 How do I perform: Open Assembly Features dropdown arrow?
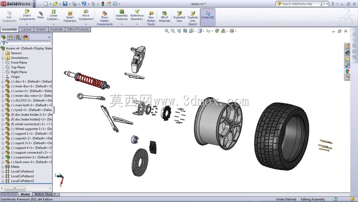click(x=122, y=24)
